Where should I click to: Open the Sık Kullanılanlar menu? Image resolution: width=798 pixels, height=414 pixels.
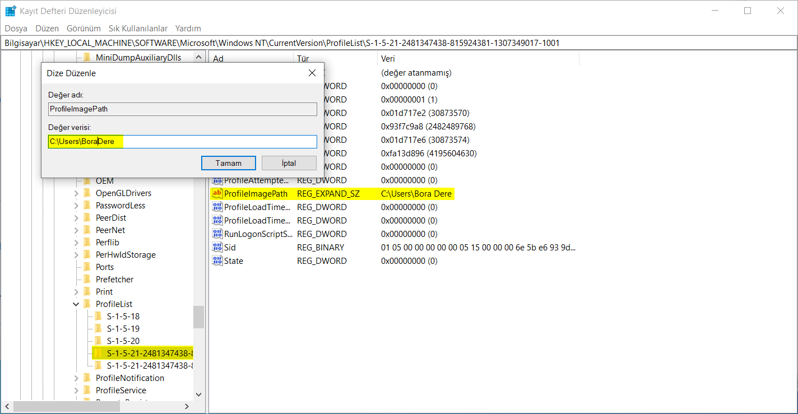point(138,28)
